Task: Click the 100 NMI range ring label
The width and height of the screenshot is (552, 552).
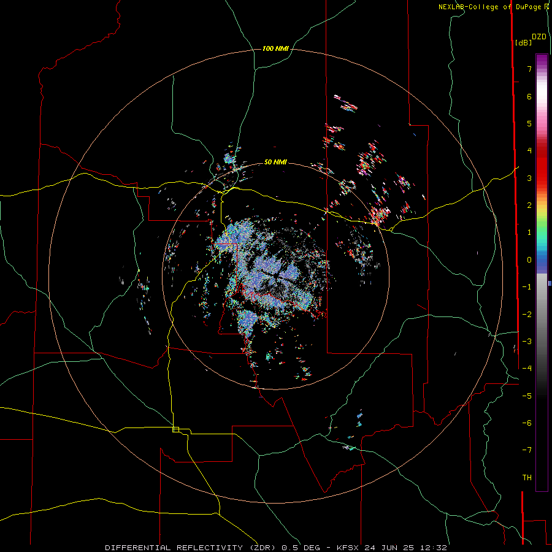Action: [x=275, y=48]
